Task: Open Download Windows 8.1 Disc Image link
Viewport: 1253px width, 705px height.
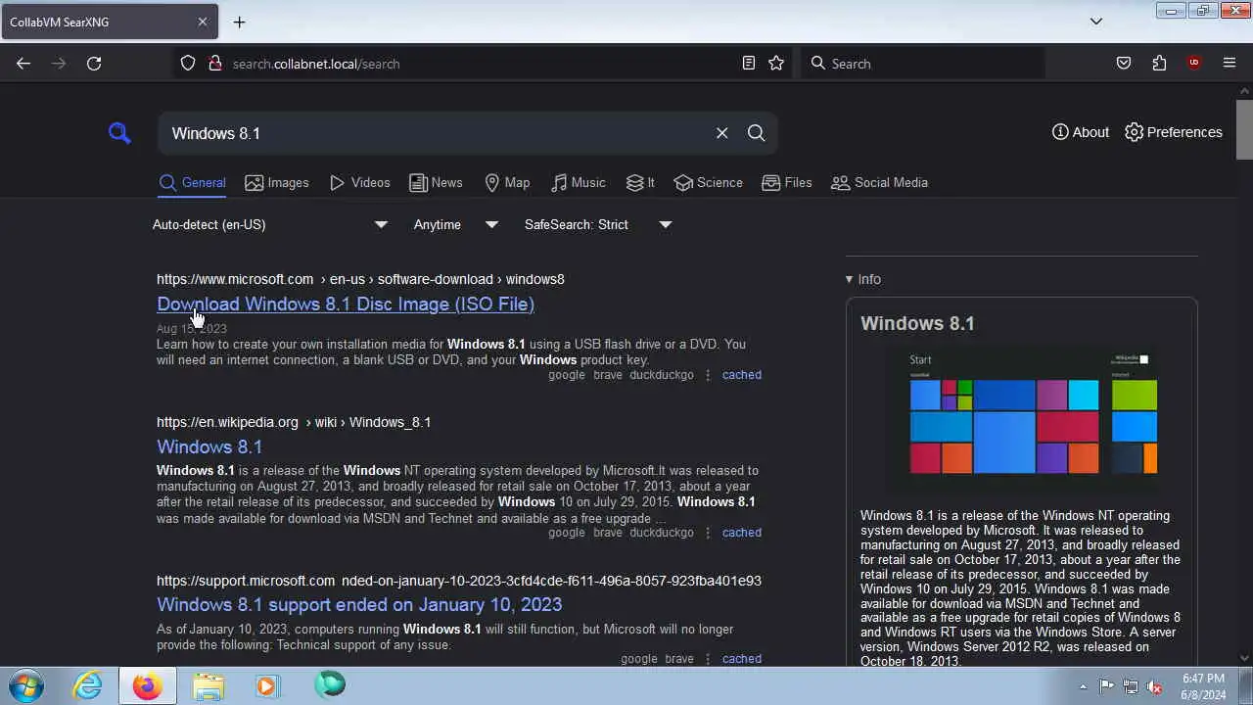Action: click(x=346, y=305)
